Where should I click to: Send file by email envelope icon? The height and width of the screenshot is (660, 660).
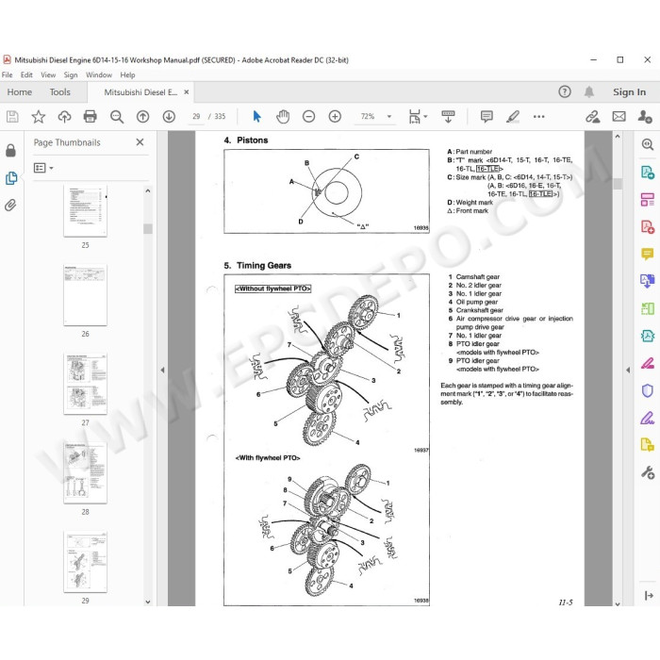pos(619,117)
